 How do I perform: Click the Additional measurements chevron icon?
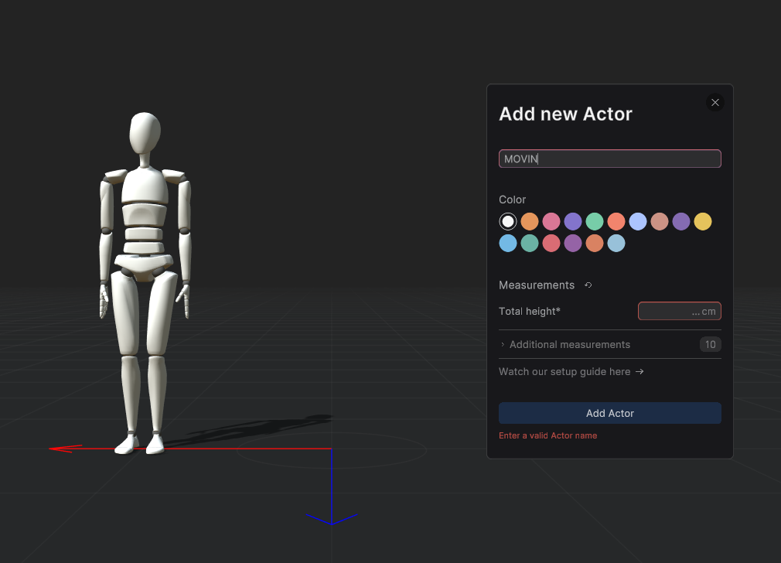point(503,345)
